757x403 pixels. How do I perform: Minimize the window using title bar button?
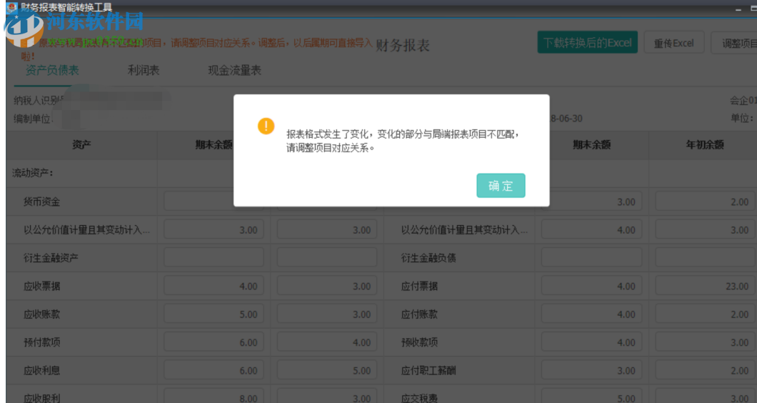[738, 9]
